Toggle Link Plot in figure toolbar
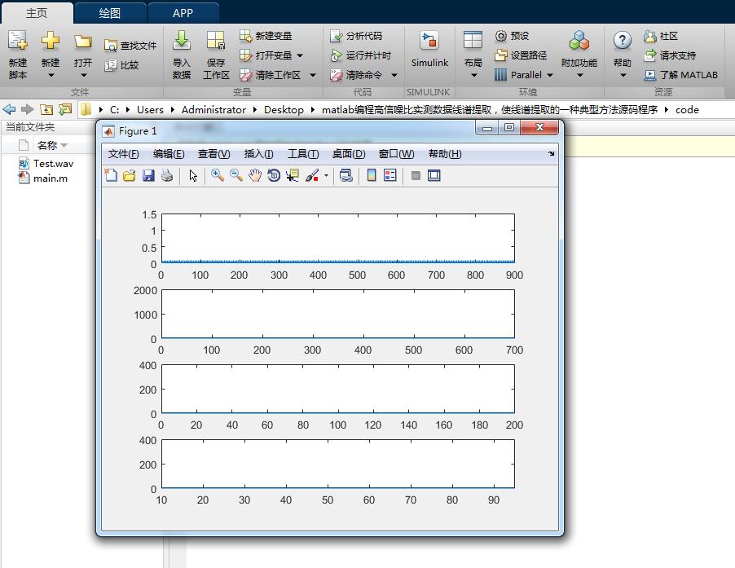The width and height of the screenshot is (735, 568). (x=346, y=176)
